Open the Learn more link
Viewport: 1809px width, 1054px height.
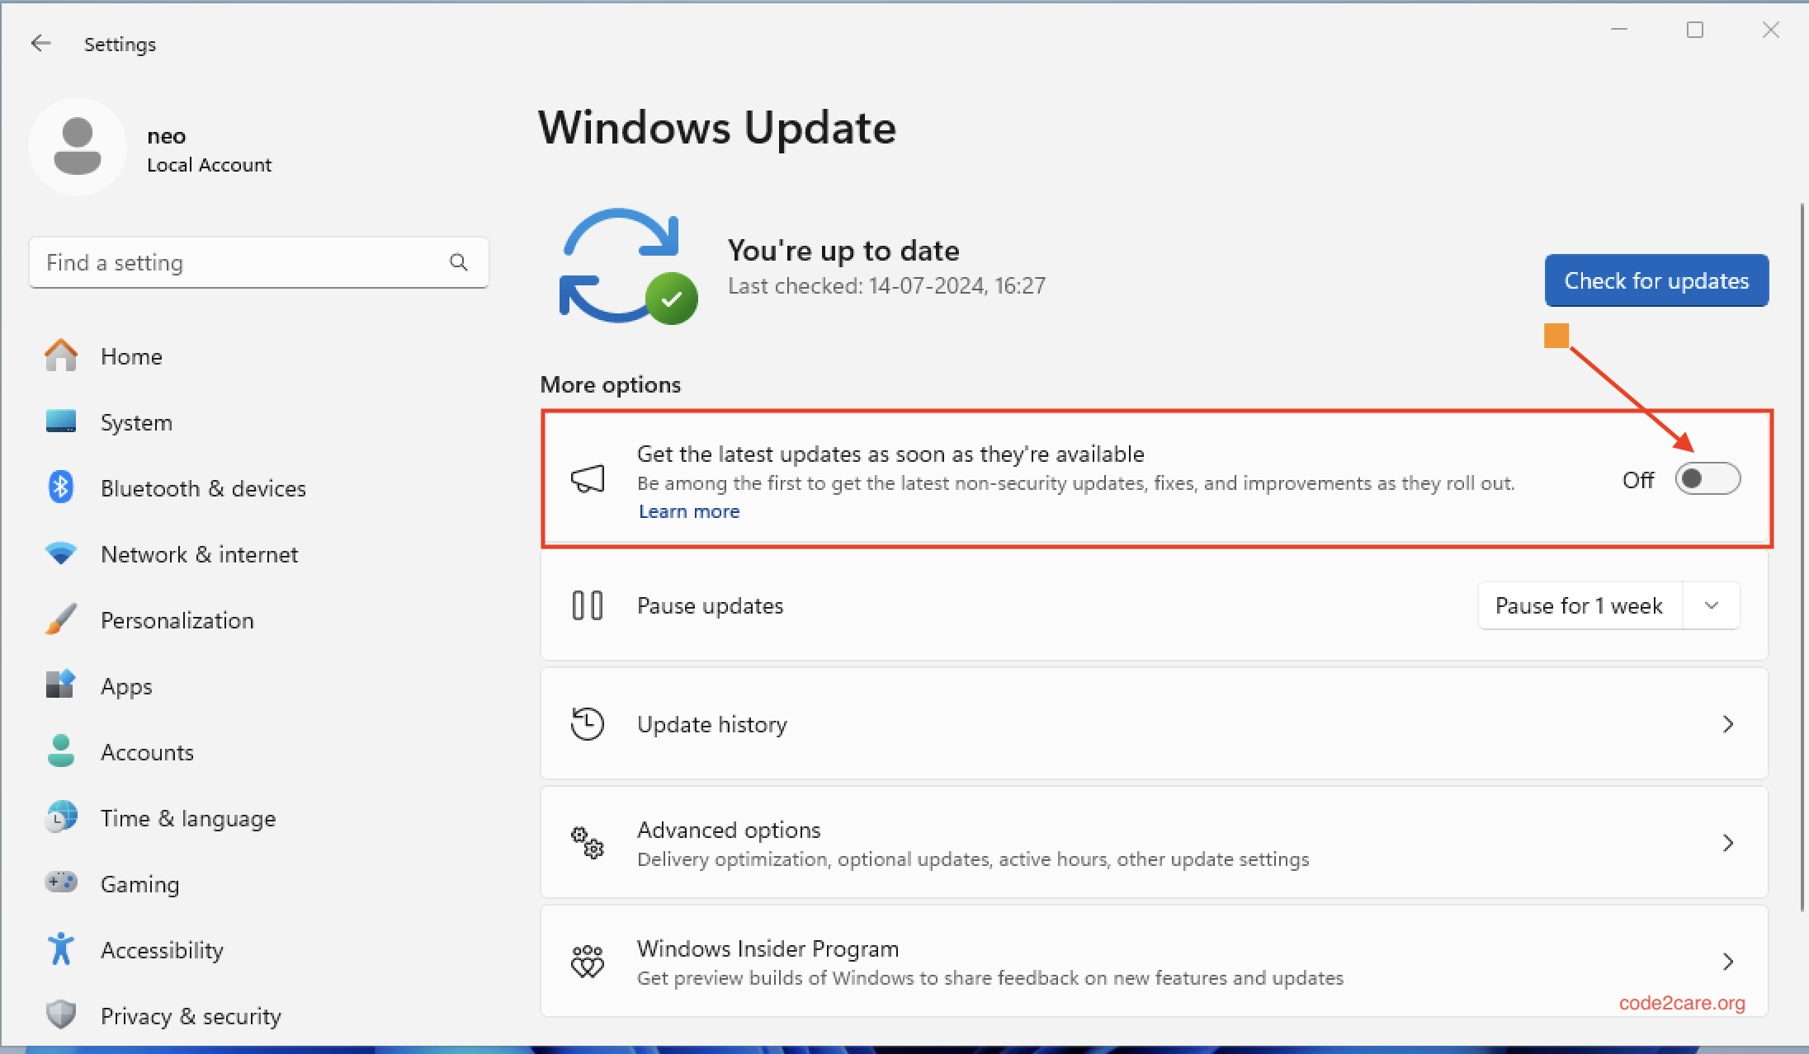pos(688,511)
